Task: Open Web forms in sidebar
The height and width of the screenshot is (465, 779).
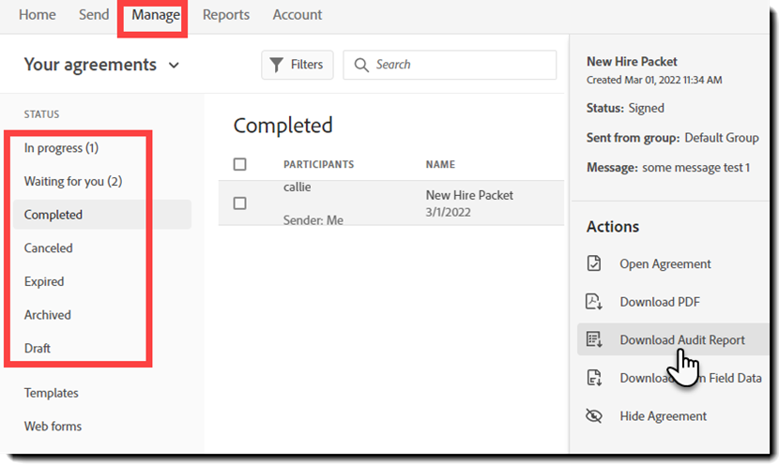Action: (x=53, y=426)
